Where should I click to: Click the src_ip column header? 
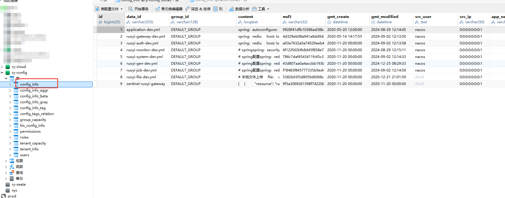click(x=473, y=19)
